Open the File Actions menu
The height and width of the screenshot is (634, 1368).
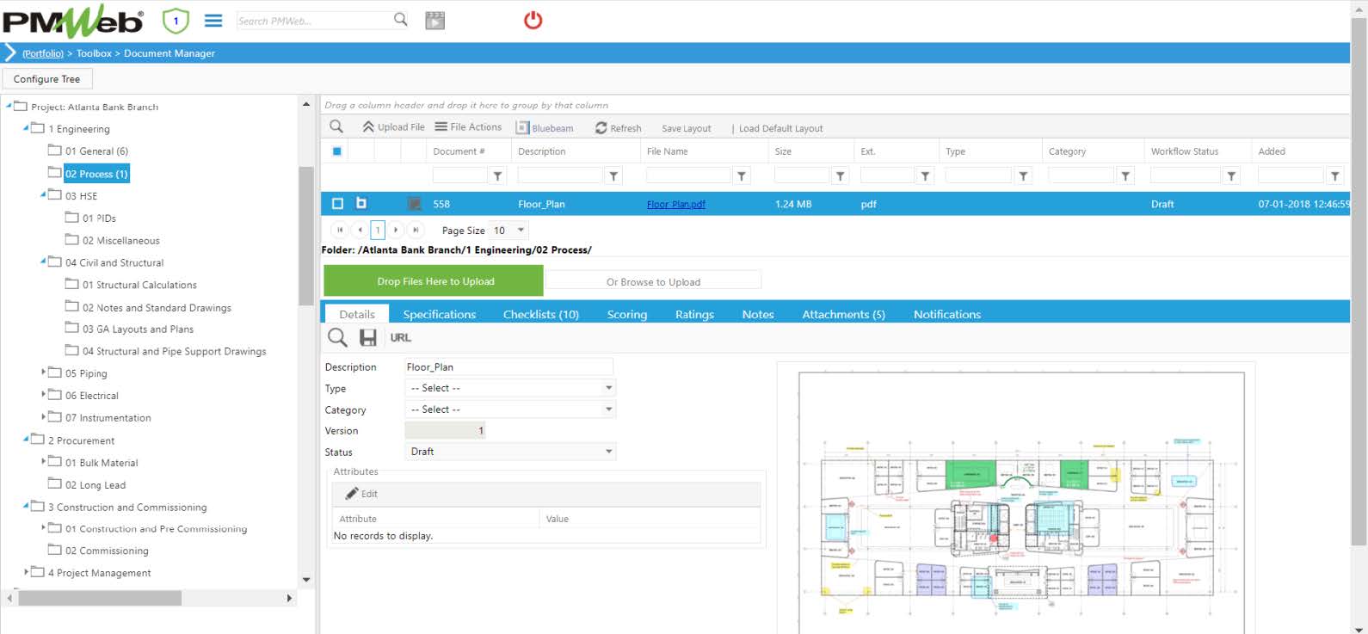[x=468, y=127]
